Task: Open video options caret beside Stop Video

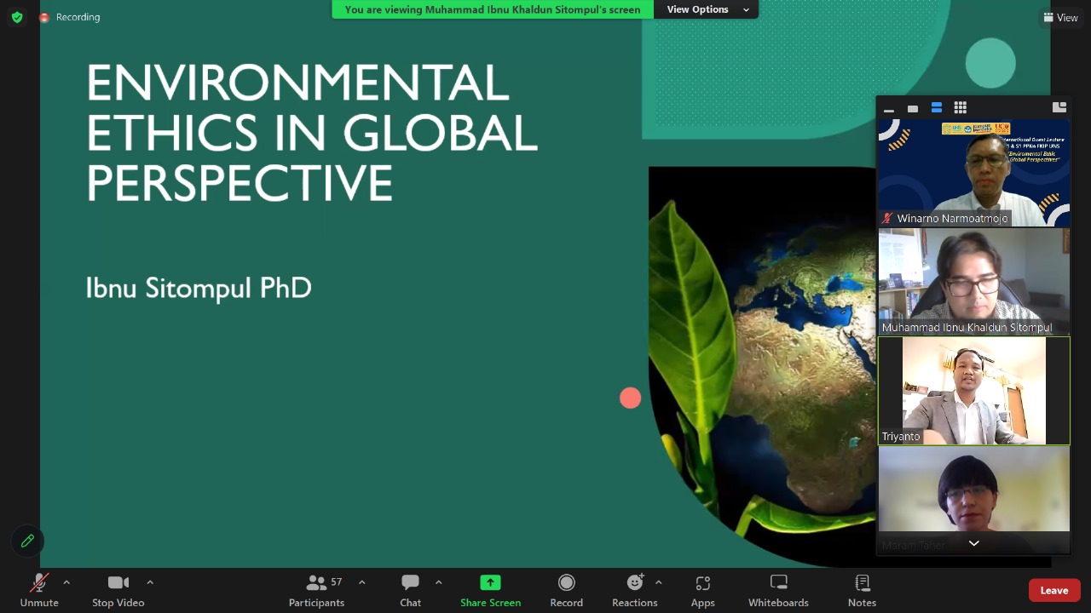Action: click(x=150, y=582)
